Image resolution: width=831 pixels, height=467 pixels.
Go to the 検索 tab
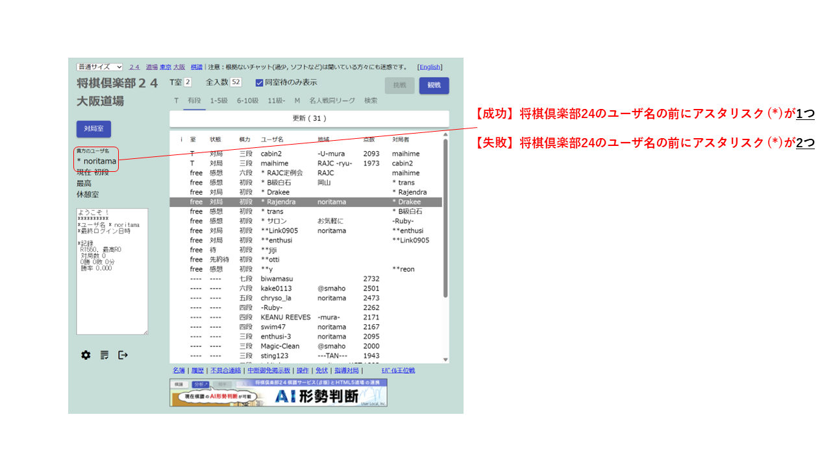click(371, 101)
